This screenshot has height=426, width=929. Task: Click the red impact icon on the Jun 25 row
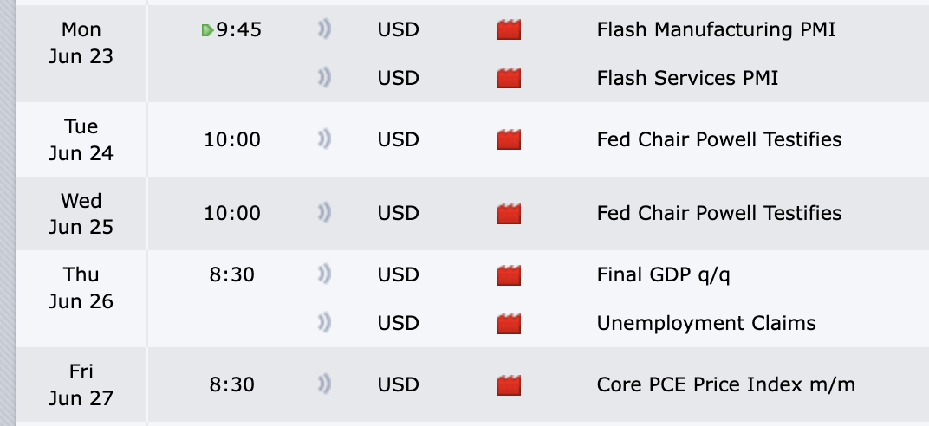click(x=509, y=213)
